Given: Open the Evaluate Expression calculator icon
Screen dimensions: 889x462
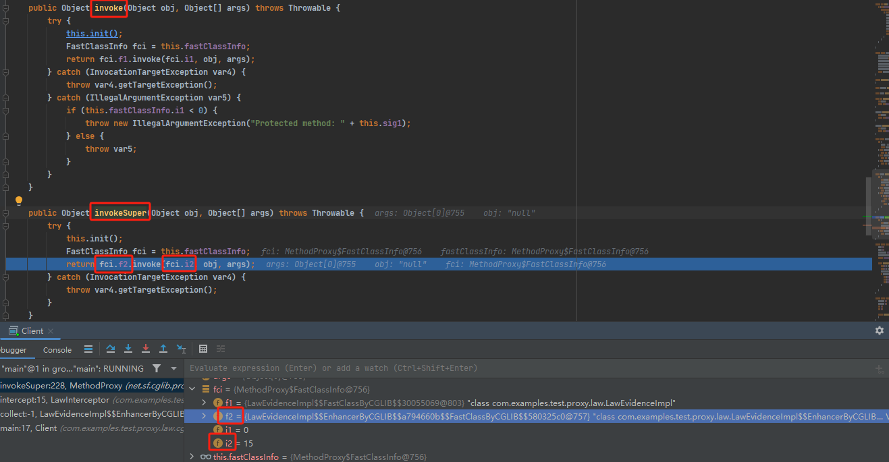Looking at the screenshot, I should point(203,349).
